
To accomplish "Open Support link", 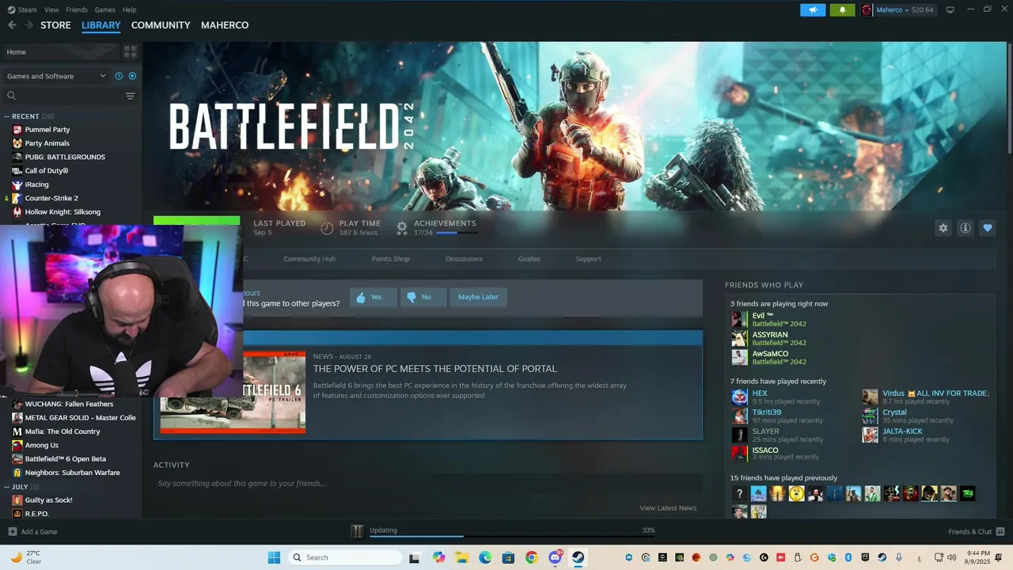I will pos(588,259).
